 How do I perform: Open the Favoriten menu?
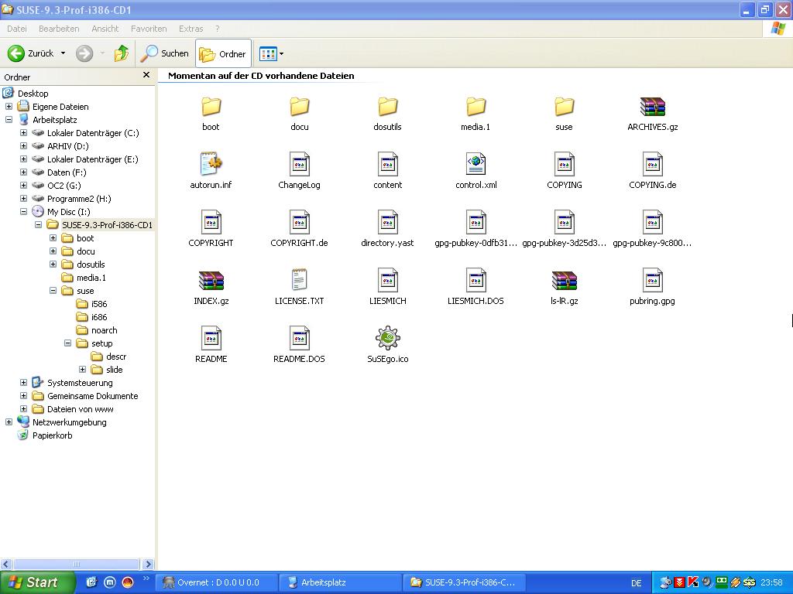pyautogui.click(x=149, y=29)
